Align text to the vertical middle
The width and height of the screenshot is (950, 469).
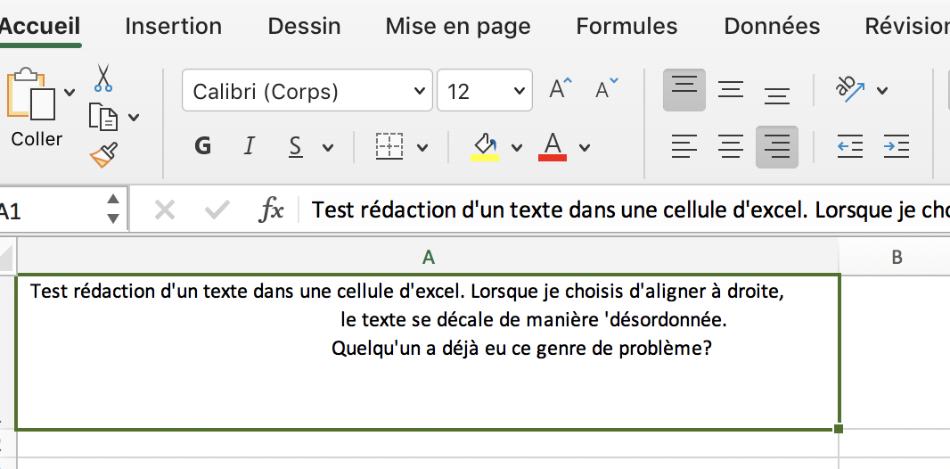731,90
